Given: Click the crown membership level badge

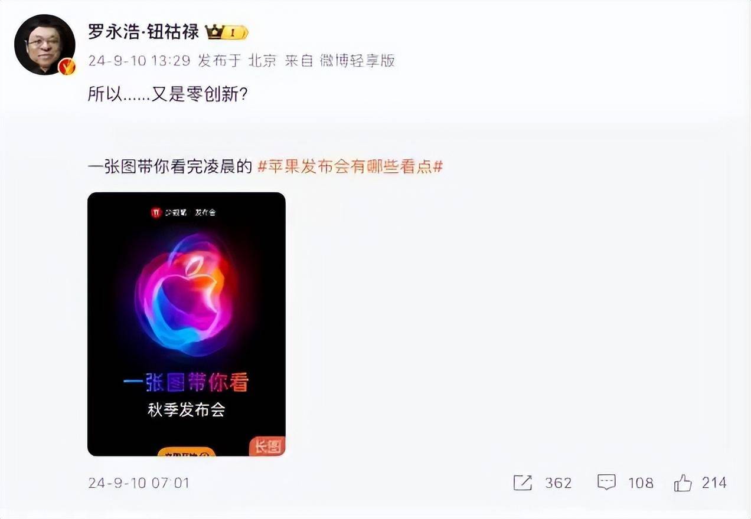Looking at the screenshot, I should [x=227, y=32].
